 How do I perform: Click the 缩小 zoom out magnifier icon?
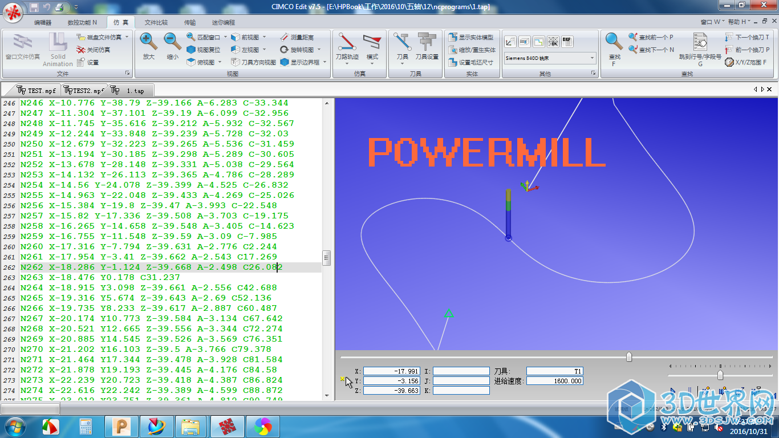coord(173,41)
